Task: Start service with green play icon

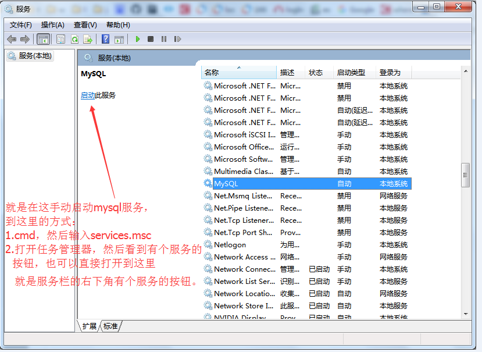Action: (138, 39)
